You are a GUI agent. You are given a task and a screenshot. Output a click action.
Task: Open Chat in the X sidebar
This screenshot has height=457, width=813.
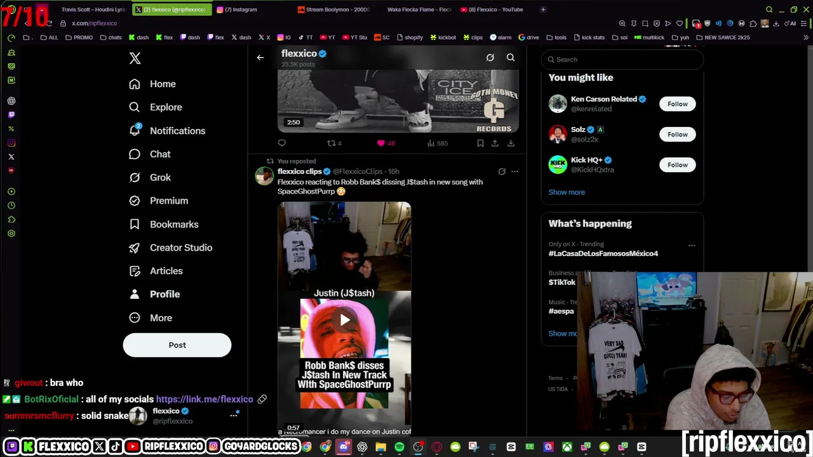(x=150, y=154)
